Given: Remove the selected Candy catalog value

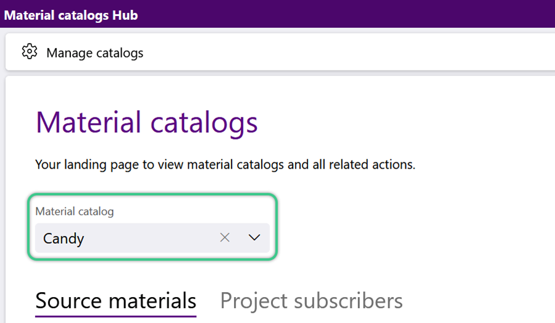Looking at the screenshot, I should [225, 237].
